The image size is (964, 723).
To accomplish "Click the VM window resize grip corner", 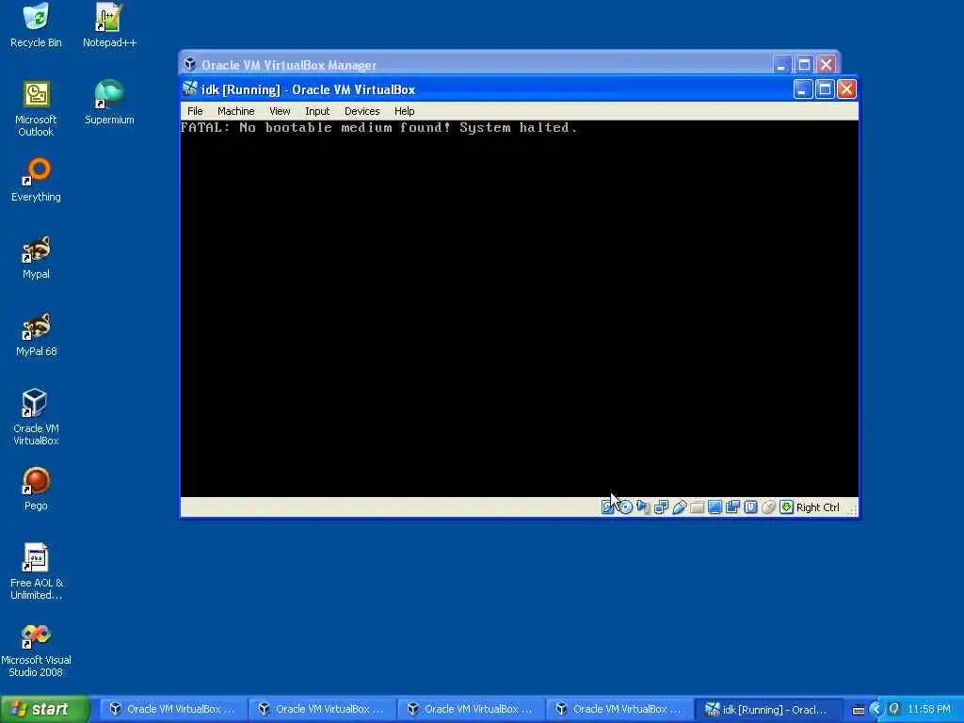I will click(853, 510).
